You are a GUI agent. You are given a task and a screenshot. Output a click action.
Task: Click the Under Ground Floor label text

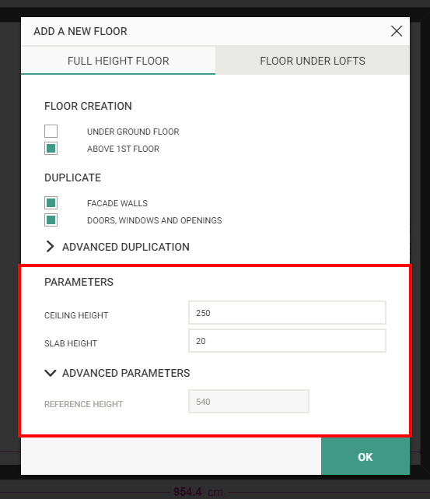coord(133,132)
